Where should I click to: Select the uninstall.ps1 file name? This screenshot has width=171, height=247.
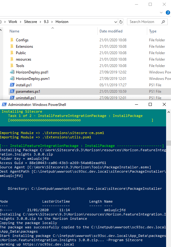click(x=26, y=98)
